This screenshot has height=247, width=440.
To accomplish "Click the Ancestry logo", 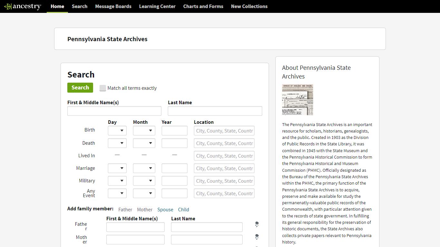I will pyautogui.click(x=23, y=6).
